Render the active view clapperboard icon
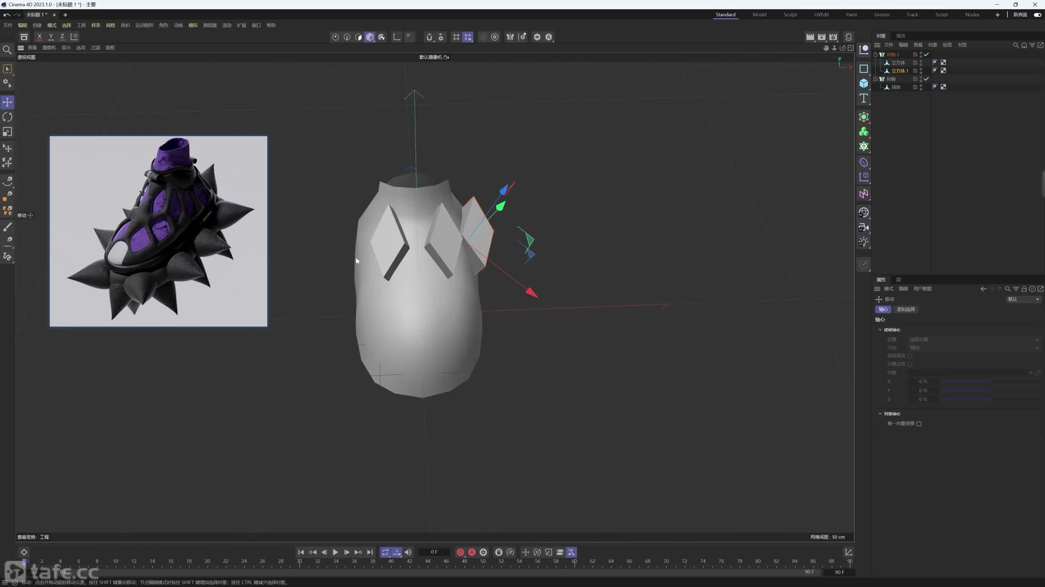Screen dimensions: 1045x587 point(810,37)
